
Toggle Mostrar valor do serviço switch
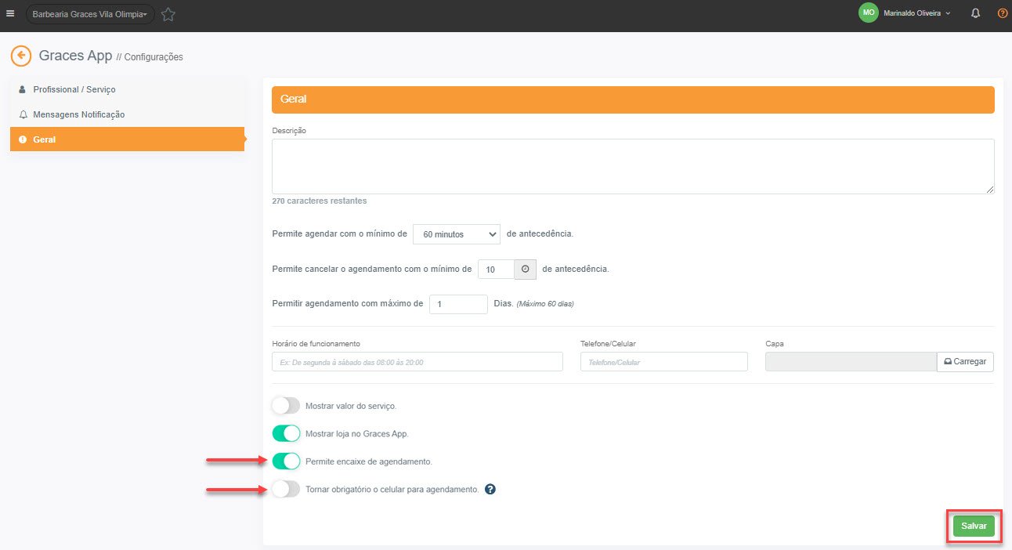coord(286,406)
